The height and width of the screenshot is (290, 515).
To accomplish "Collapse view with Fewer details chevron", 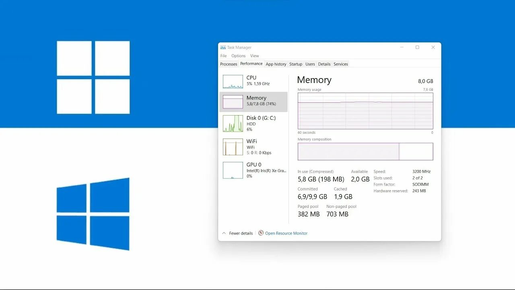I will point(224,233).
